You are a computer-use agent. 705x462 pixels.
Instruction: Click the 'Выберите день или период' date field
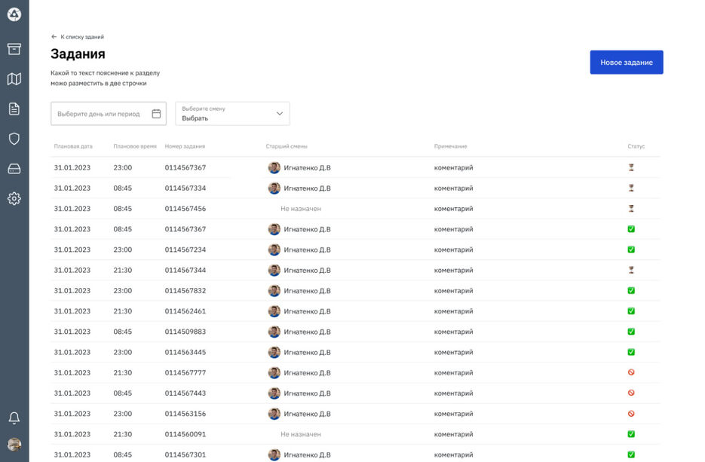tap(99, 114)
